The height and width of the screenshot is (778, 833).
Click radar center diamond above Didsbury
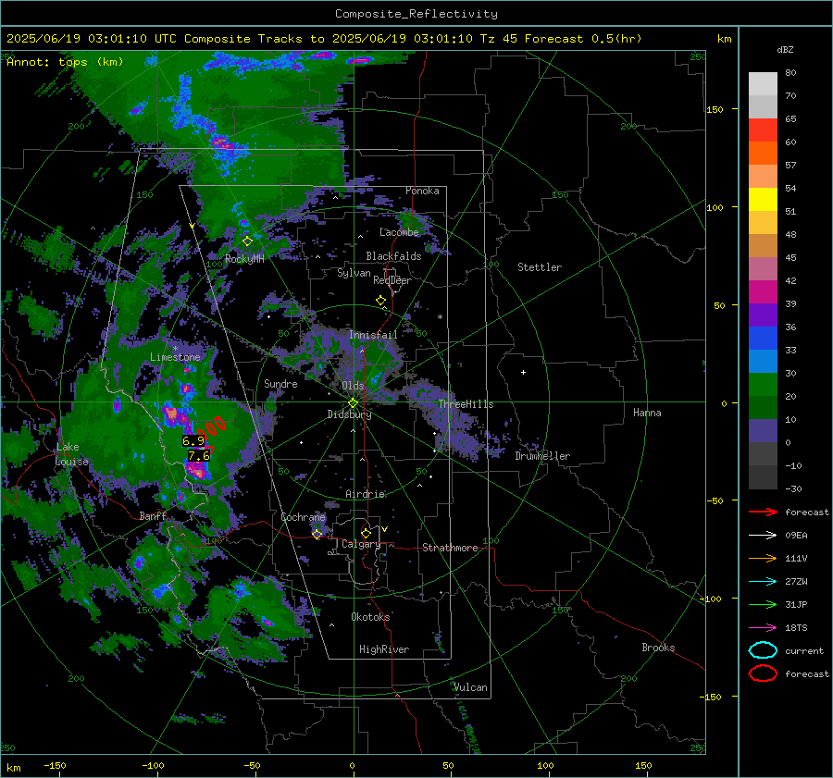click(353, 402)
